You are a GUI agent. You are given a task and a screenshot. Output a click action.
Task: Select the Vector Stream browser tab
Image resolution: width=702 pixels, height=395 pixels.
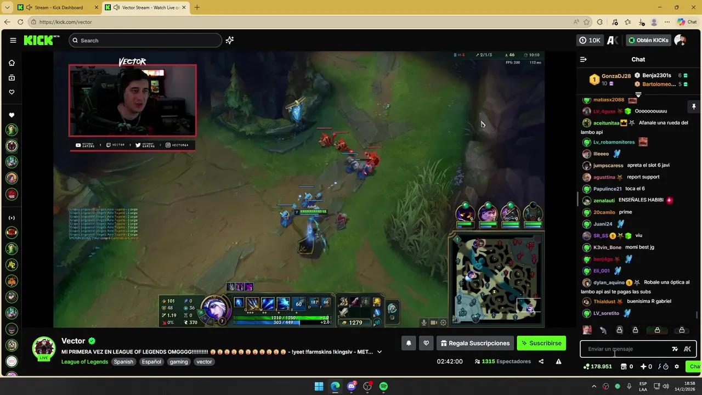pyautogui.click(x=145, y=8)
